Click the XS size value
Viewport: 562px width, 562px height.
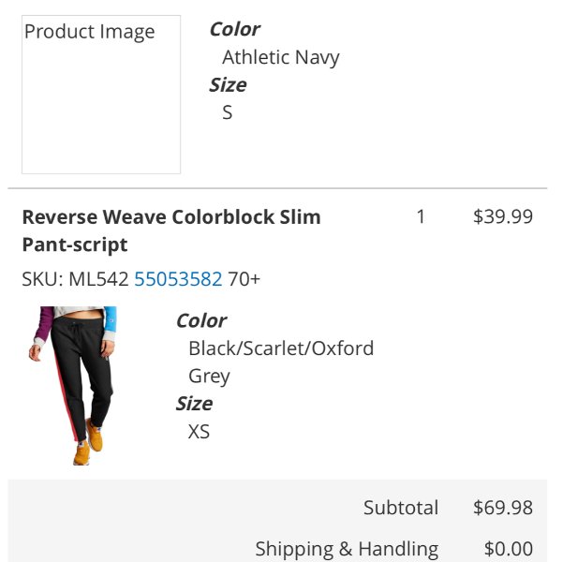tap(199, 432)
